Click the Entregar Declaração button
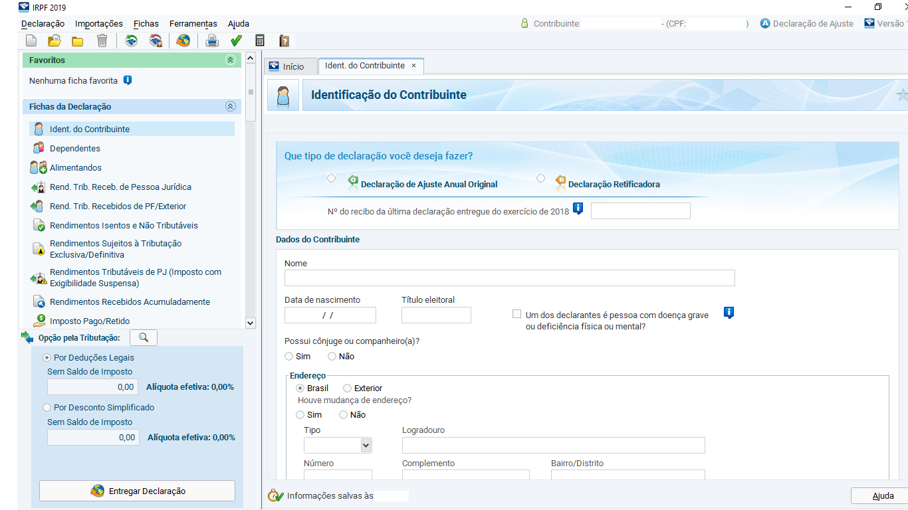 [137, 491]
